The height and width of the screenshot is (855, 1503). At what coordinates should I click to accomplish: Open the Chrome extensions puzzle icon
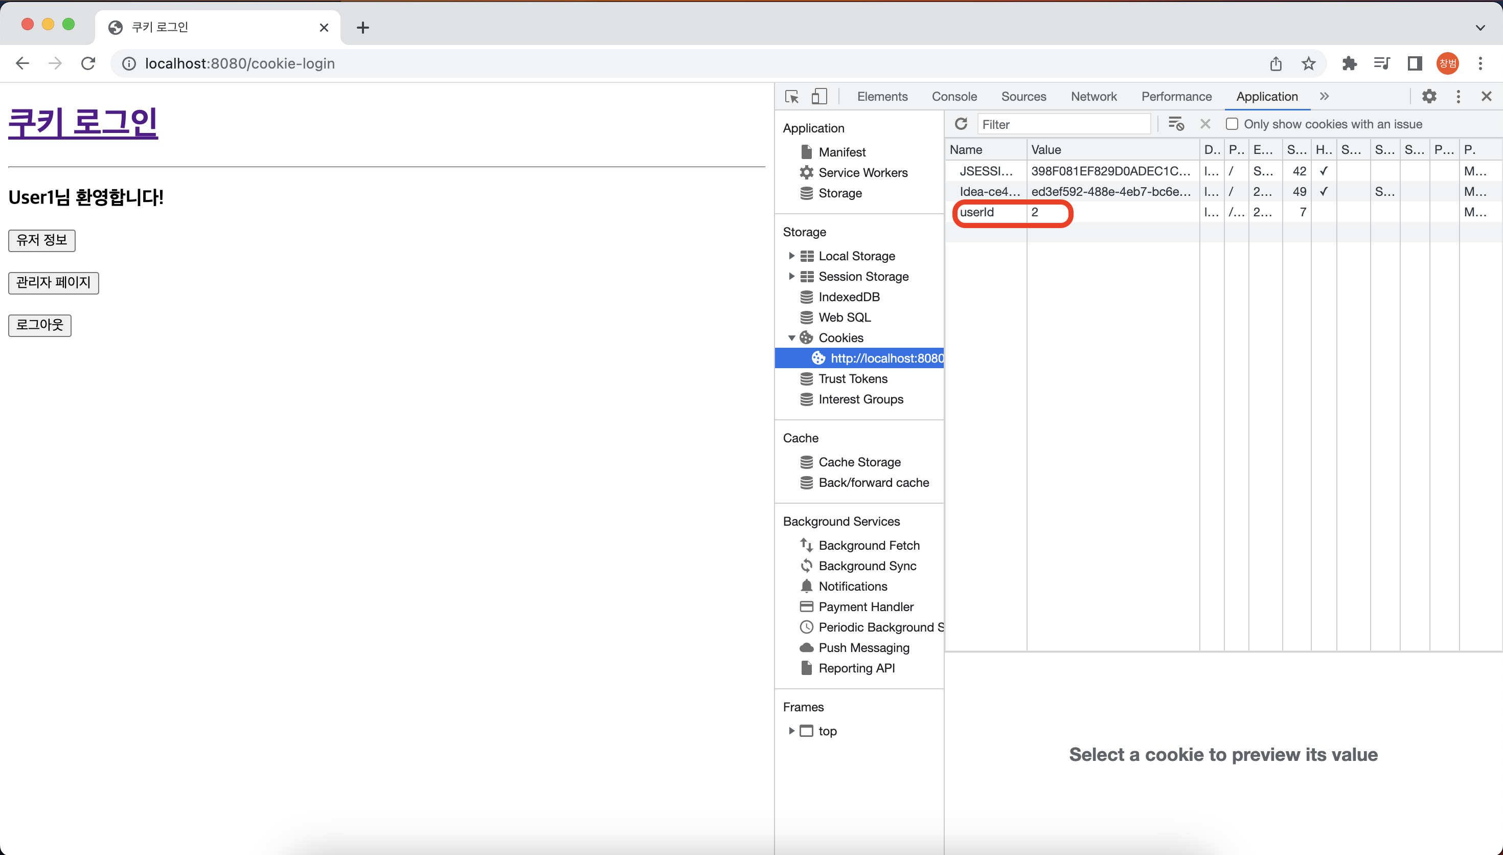click(1349, 63)
